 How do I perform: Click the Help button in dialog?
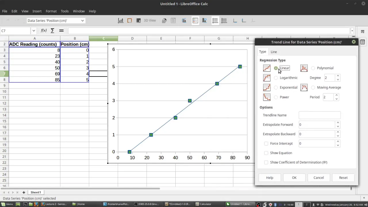(270, 178)
